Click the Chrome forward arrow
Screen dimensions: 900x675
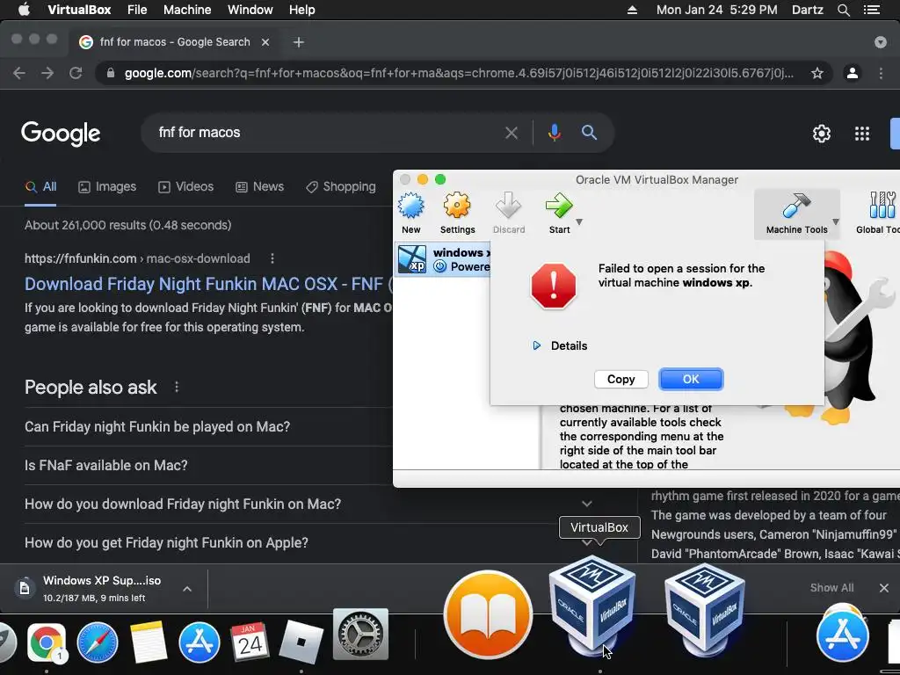47,73
